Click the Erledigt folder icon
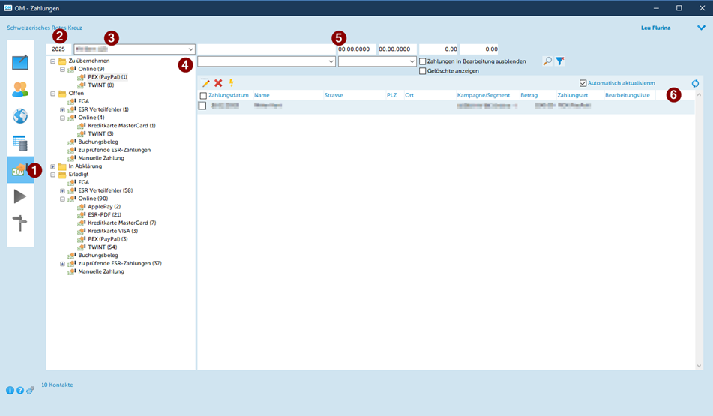 [62, 175]
